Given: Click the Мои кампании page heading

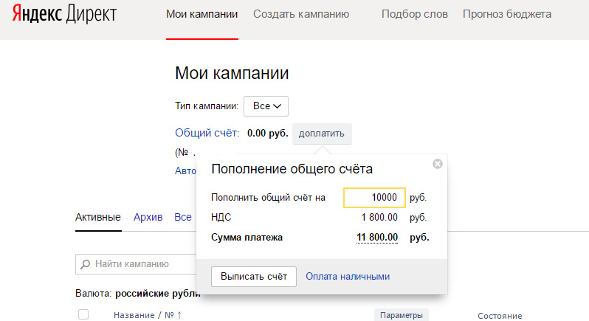Looking at the screenshot, I should pyautogui.click(x=232, y=73).
